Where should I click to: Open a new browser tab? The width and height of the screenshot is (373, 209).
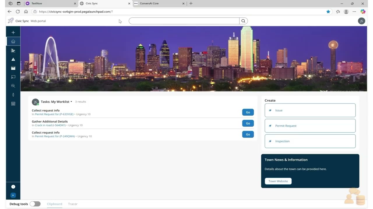191,3
